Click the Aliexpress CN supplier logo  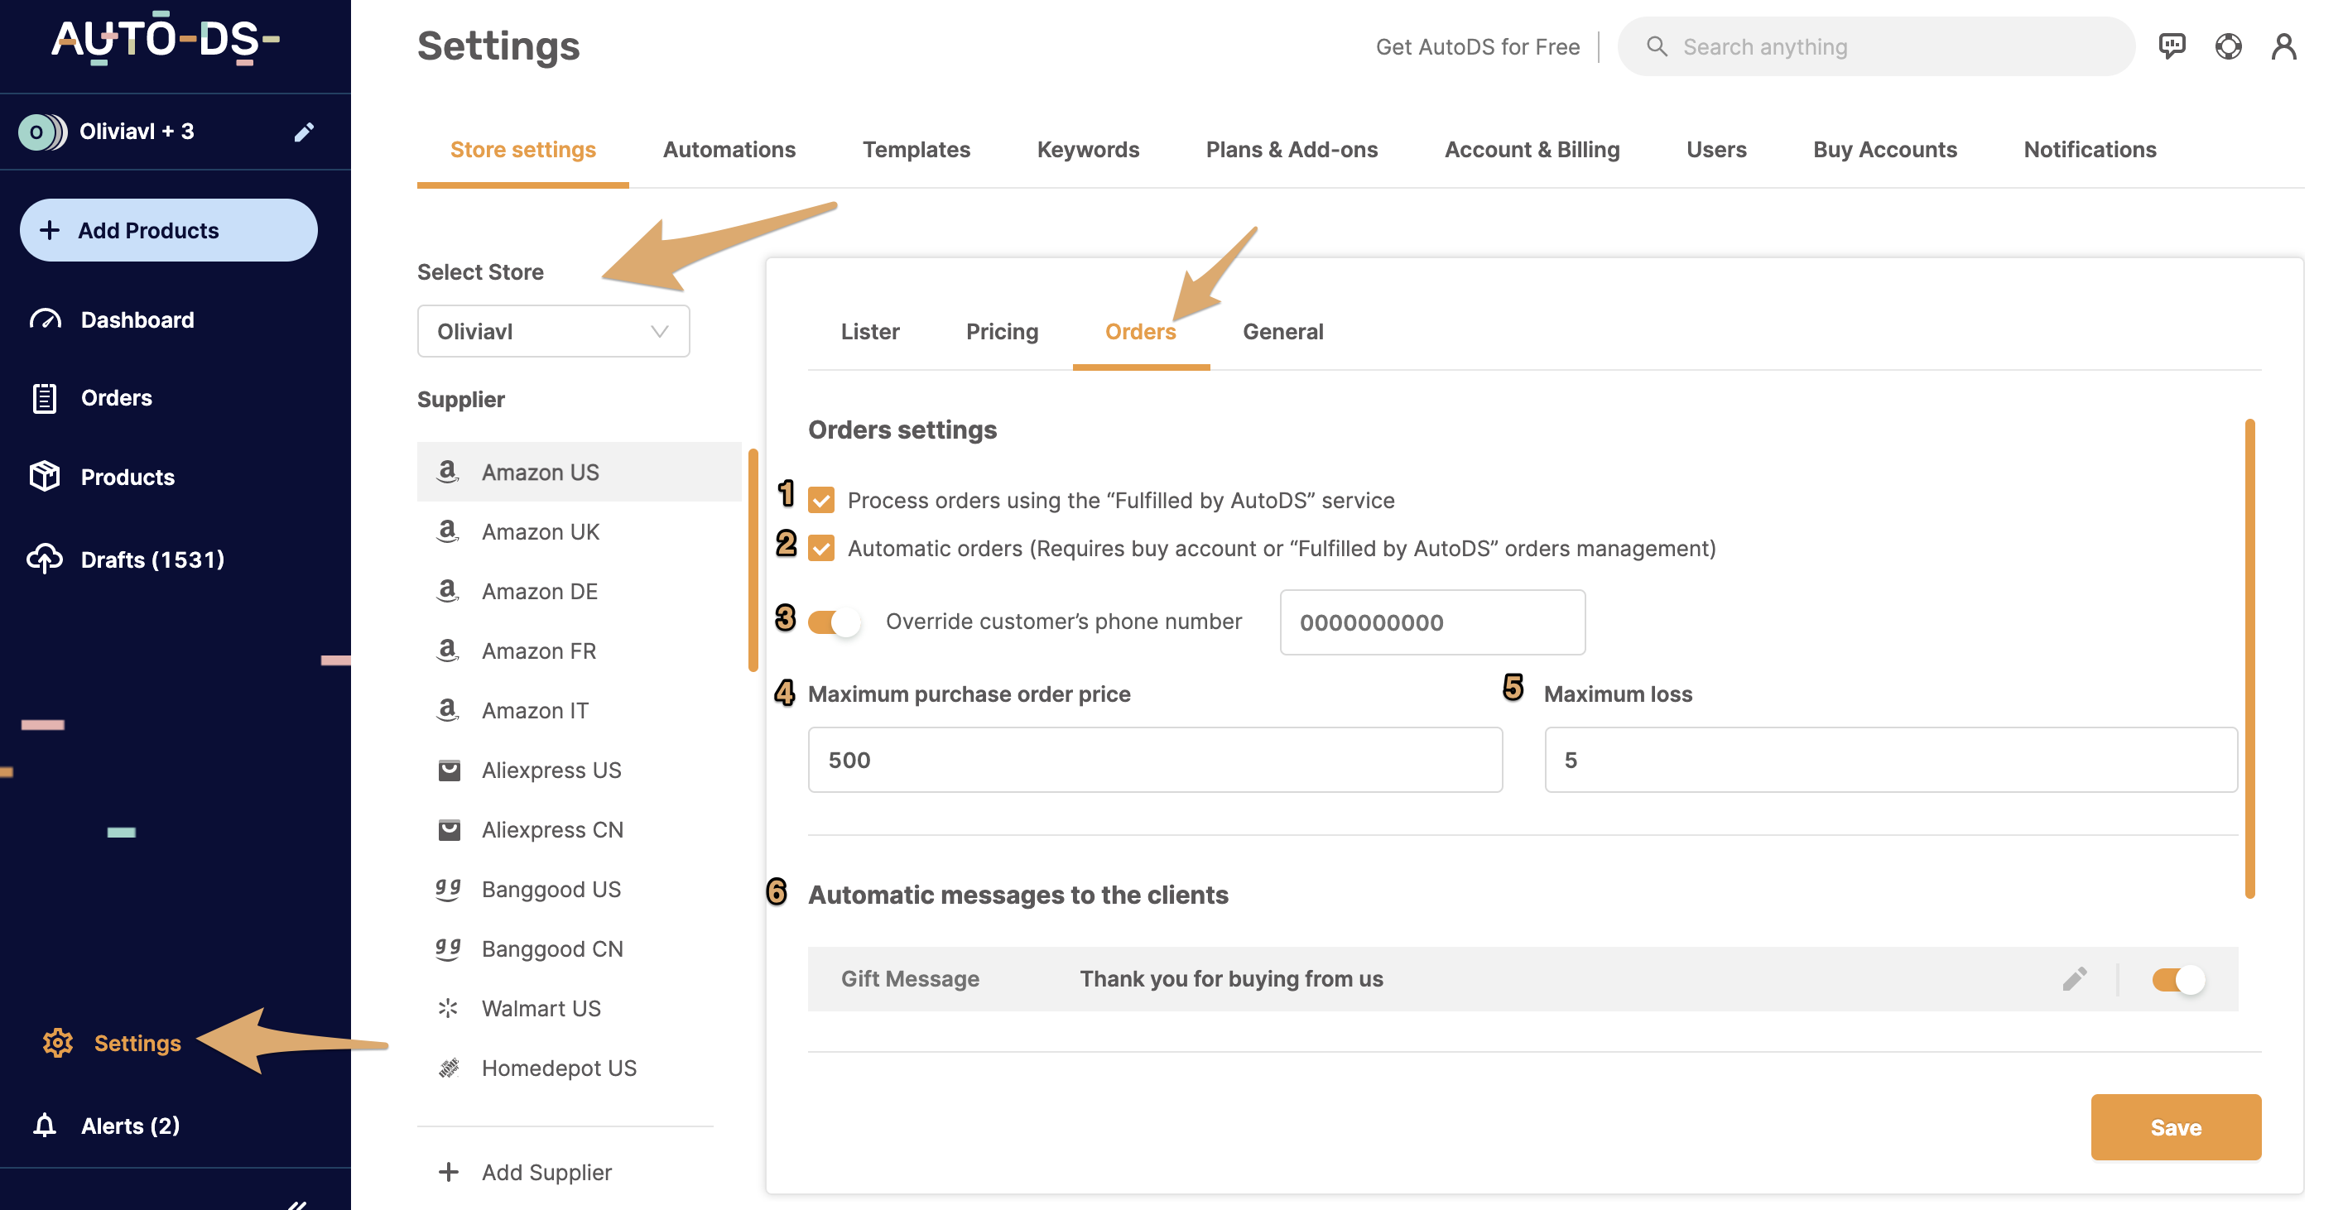(x=449, y=829)
